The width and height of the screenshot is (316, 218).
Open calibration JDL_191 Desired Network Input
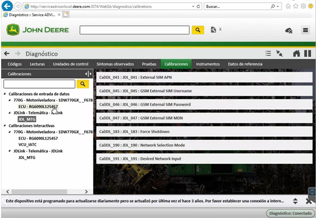click(x=204, y=159)
